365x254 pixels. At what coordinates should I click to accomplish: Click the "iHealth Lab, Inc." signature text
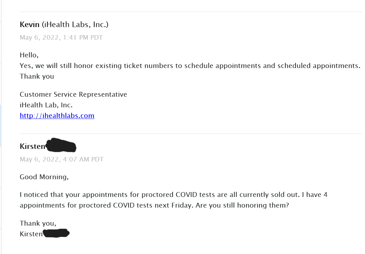(46, 105)
